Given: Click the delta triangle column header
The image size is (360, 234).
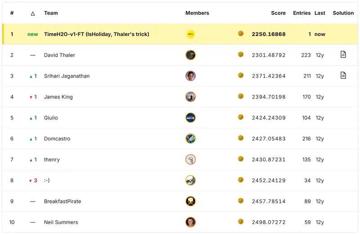Looking at the screenshot, I should coord(33,13).
